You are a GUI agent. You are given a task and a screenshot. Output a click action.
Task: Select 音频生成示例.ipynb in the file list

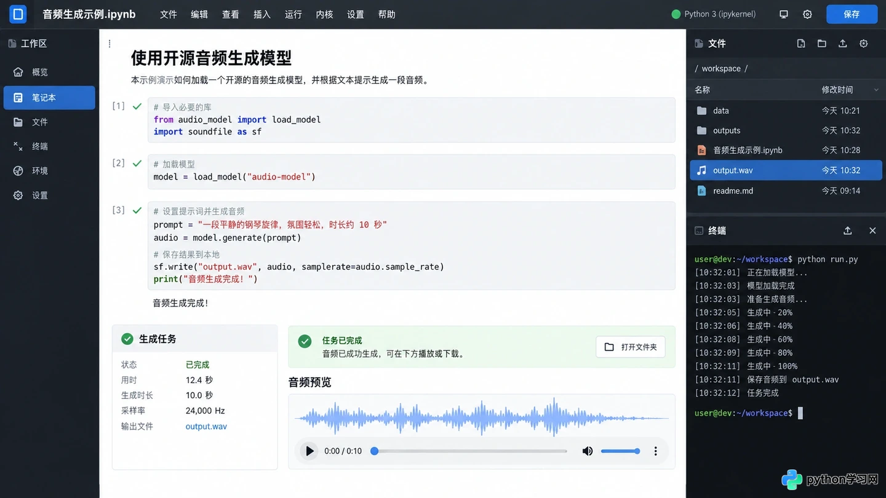(786, 150)
